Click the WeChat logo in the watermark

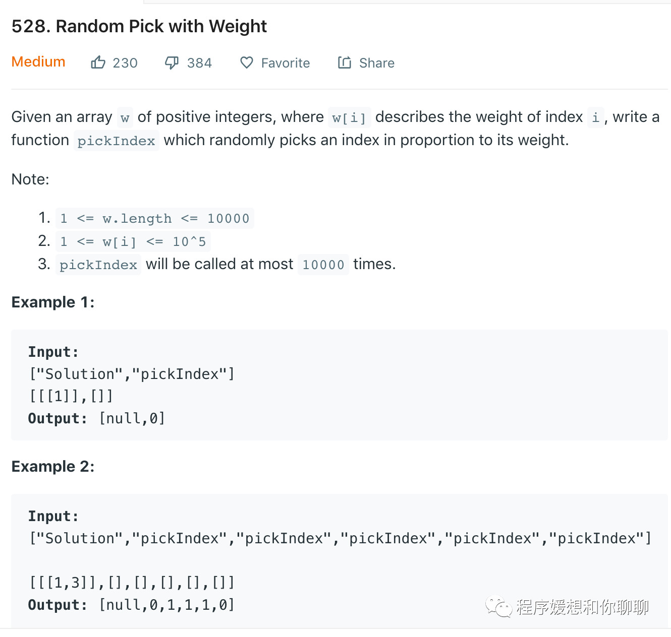[x=498, y=607]
